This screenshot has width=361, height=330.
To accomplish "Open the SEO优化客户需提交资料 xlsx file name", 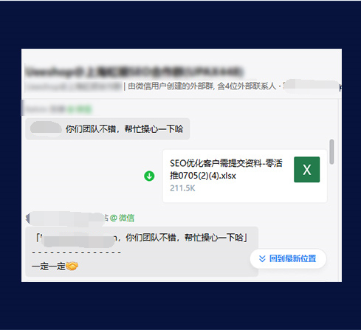I will (x=226, y=169).
